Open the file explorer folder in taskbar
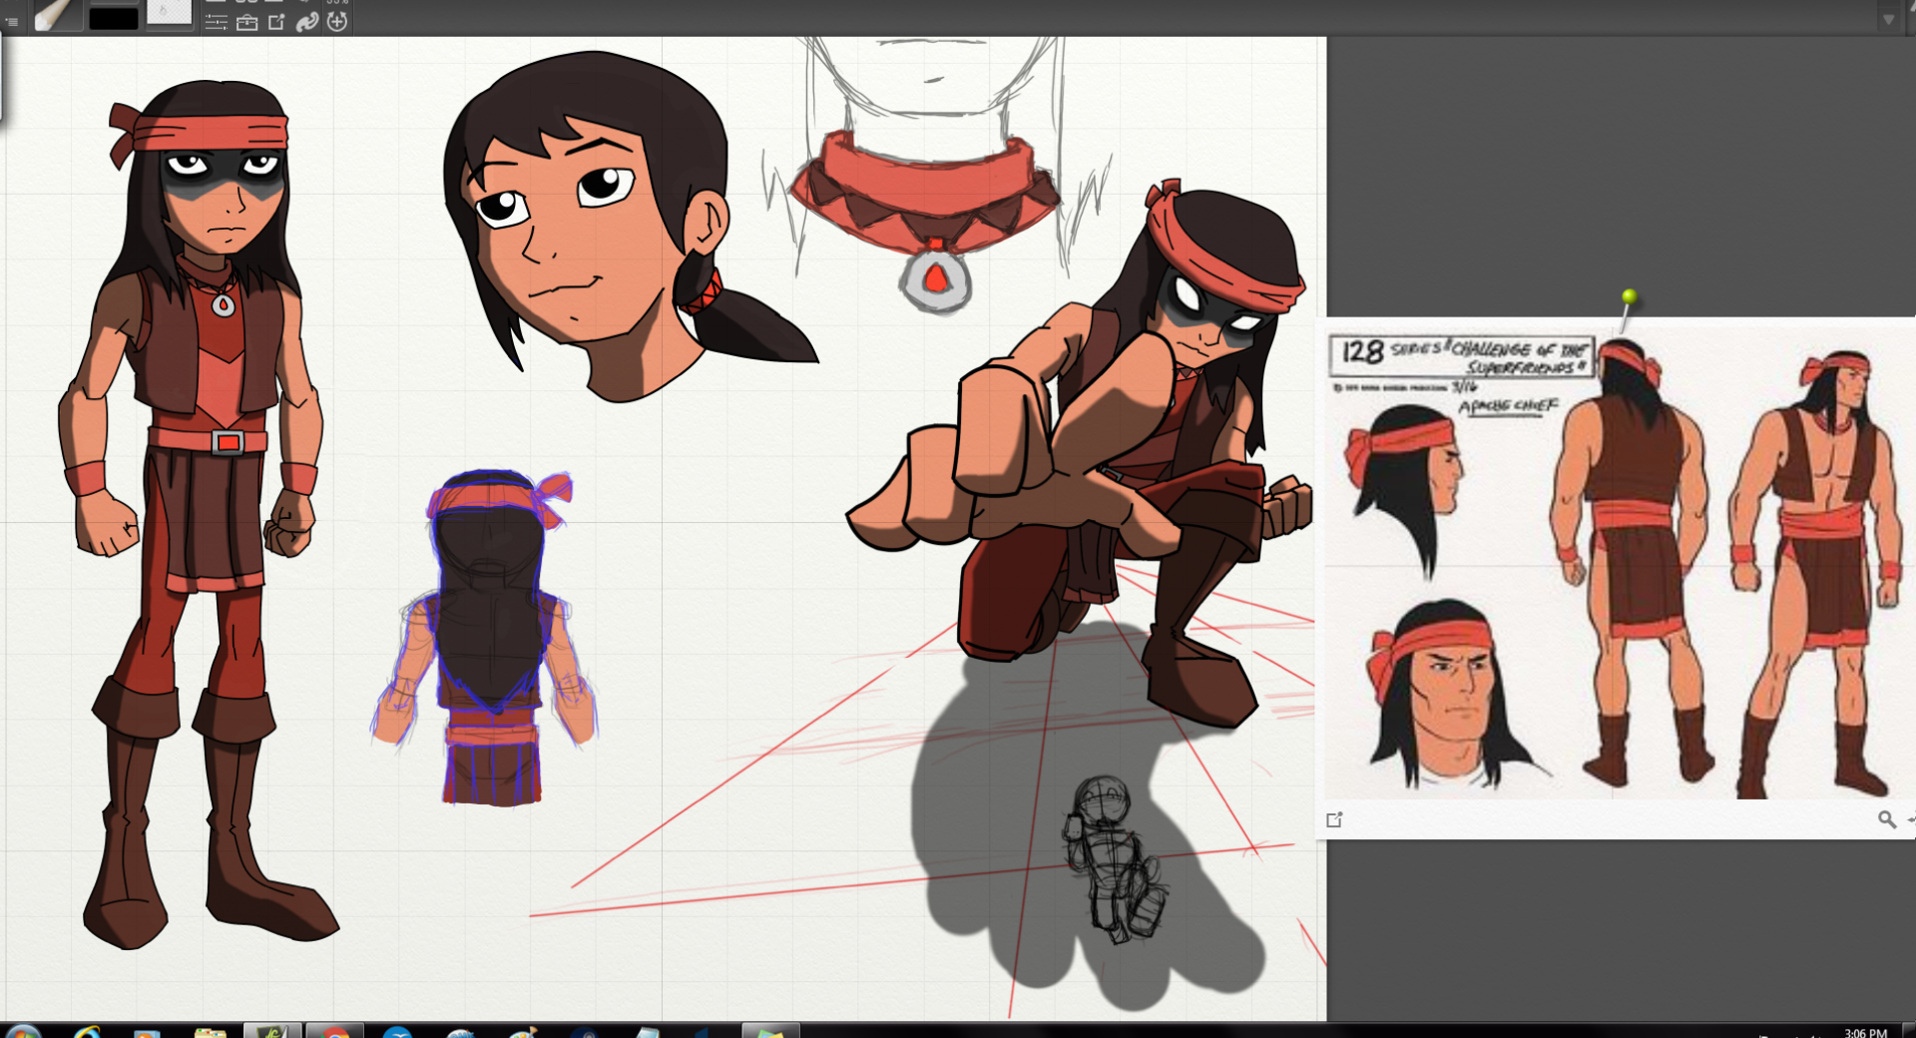 coord(211,1032)
